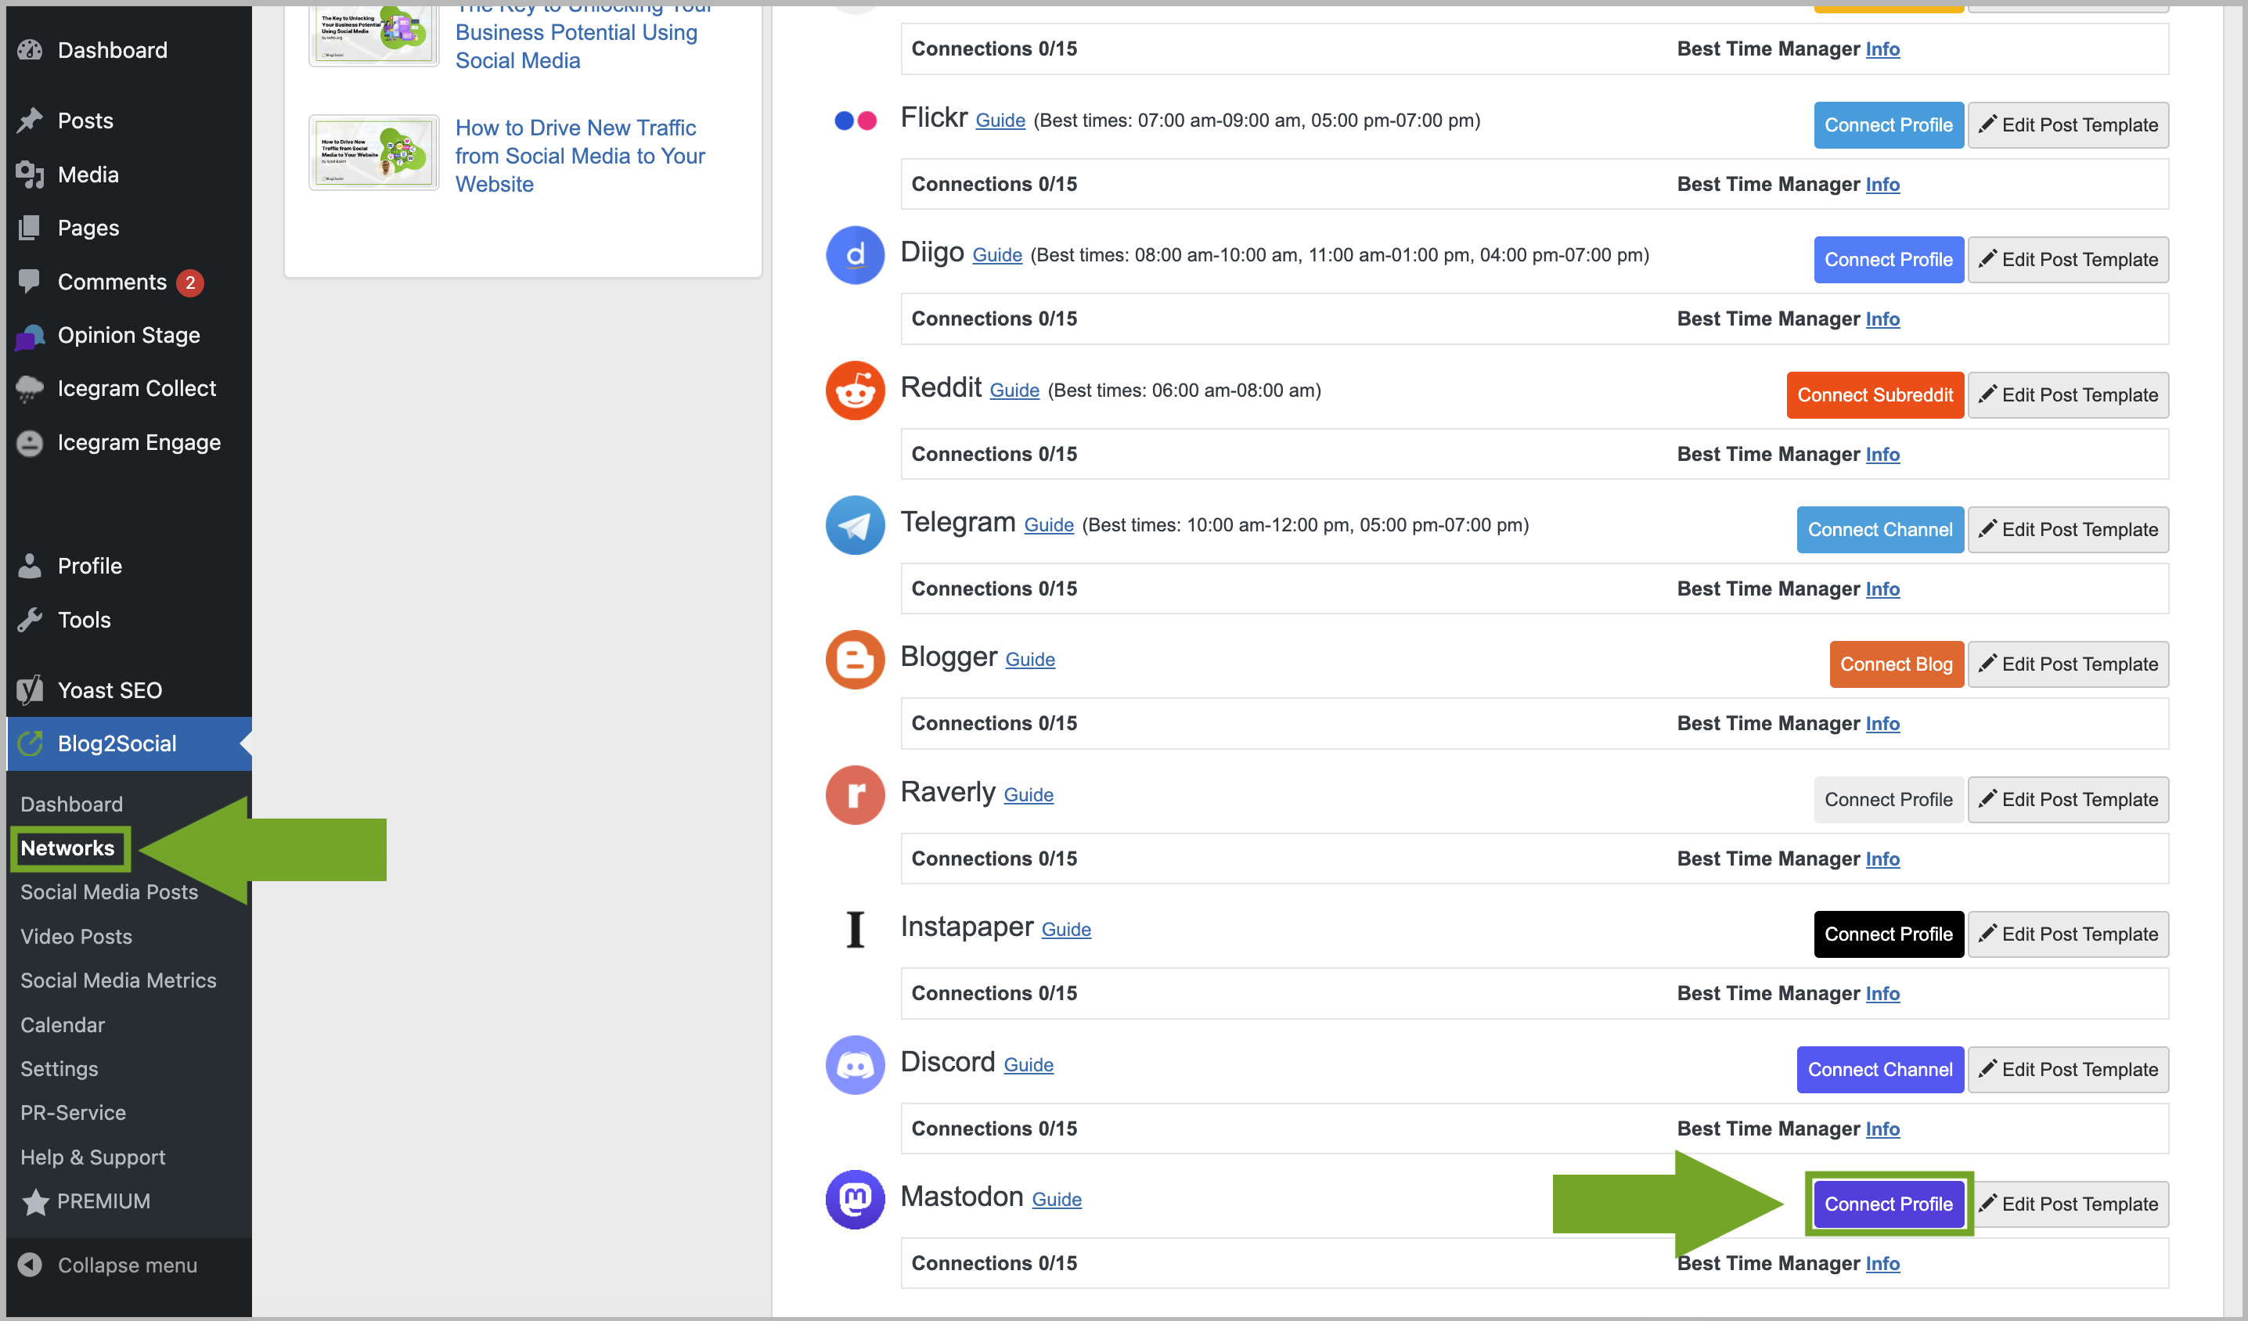Open the Mastodon Guide link
The width and height of the screenshot is (2248, 1321).
[x=1056, y=1200]
